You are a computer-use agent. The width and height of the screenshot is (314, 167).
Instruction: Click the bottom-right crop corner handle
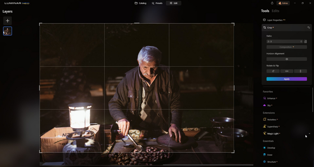click(x=233, y=152)
